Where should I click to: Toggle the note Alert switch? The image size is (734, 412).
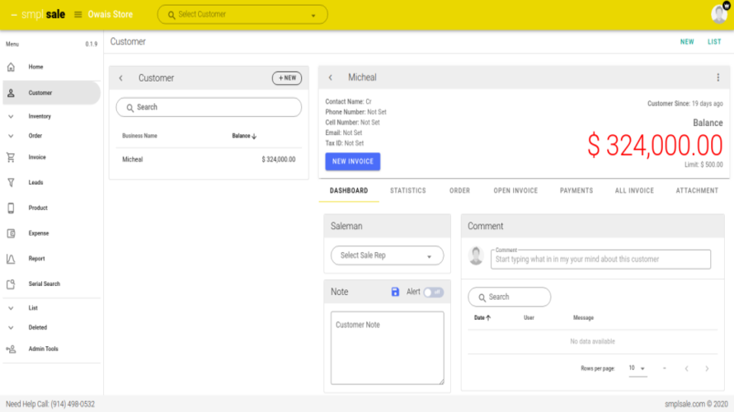433,292
